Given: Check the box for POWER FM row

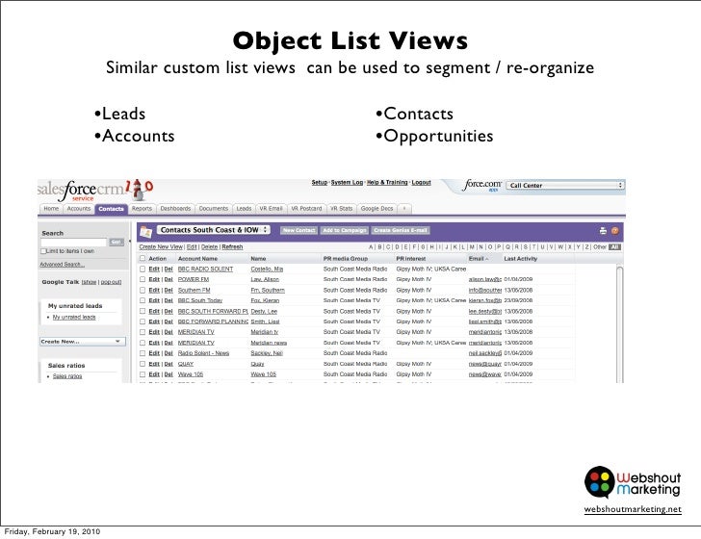Looking at the screenshot, I should [143, 279].
